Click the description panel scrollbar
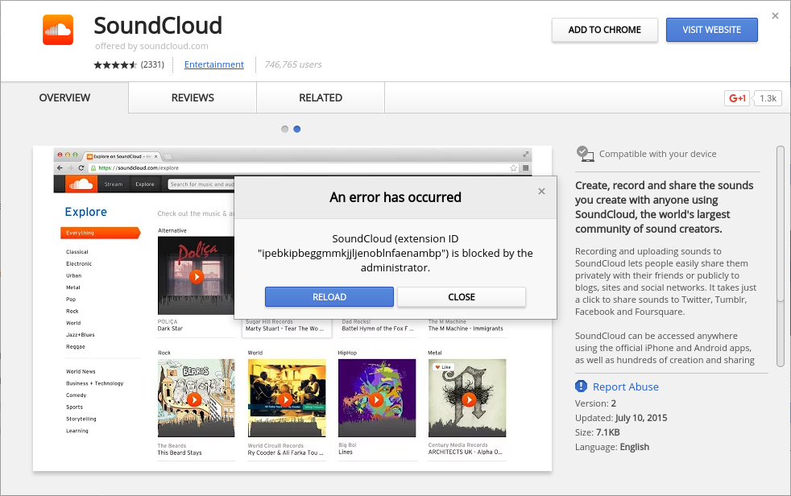This screenshot has height=496, width=791. coord(781,257)
